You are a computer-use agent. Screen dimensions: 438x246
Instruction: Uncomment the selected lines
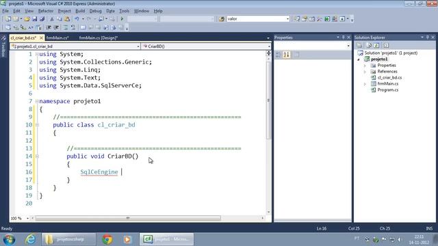pos(73,27)
